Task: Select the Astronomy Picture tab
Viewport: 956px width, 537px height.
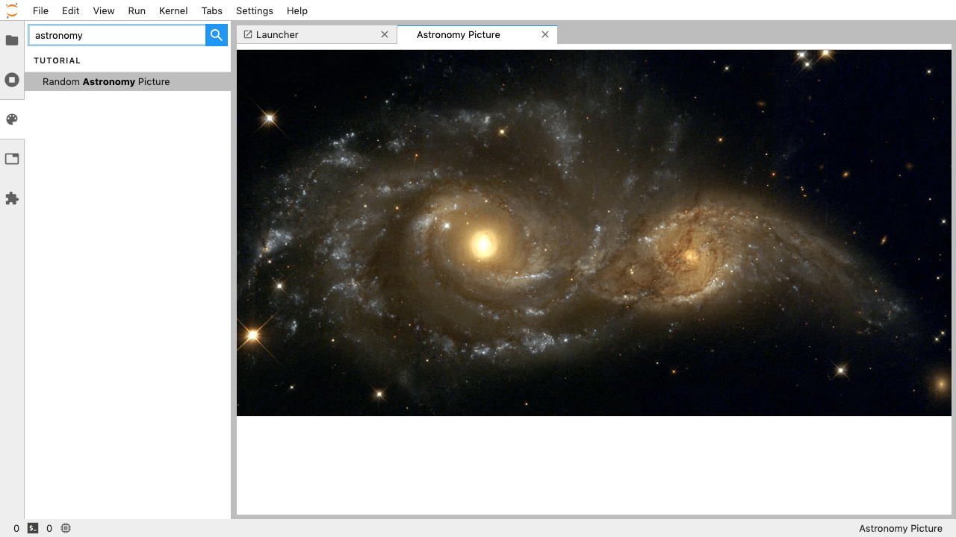Action: tap(477, 34)
